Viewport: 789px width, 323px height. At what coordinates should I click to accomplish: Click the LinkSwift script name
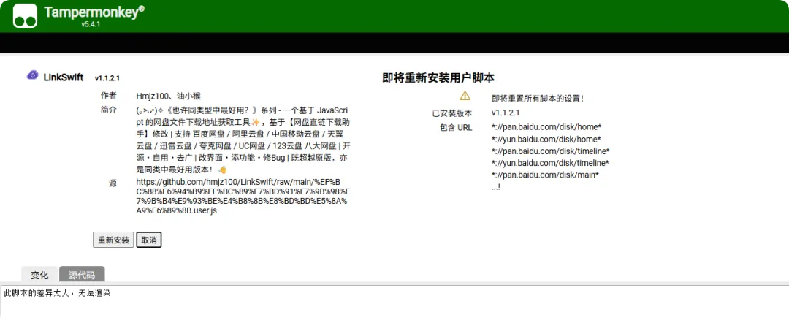(64, 77)
